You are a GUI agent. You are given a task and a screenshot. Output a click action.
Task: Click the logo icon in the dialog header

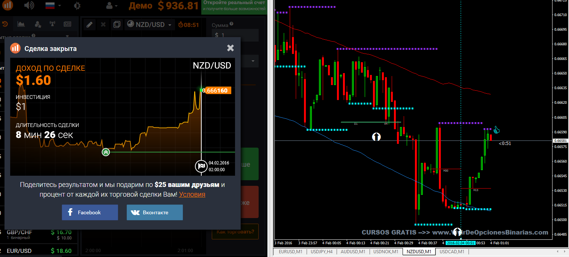(15, 48)
